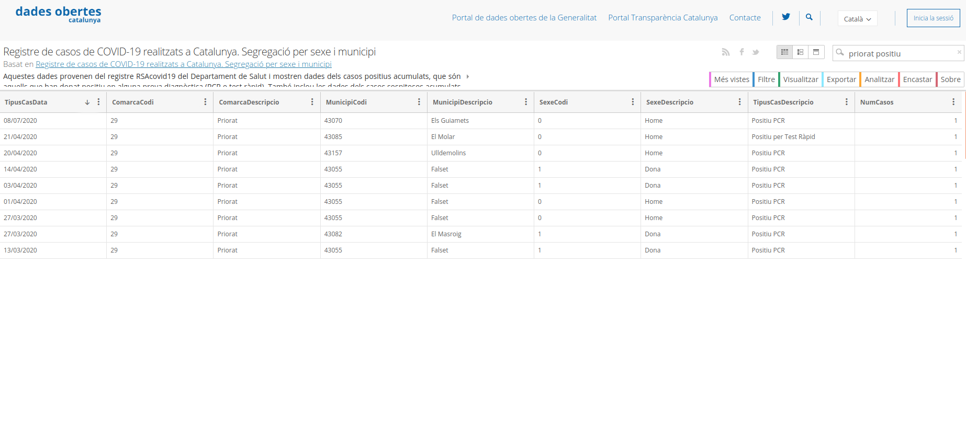Toggle sort arrow on TipusCasData column
This screenshot has width=966, height=425.
[87, 102]
